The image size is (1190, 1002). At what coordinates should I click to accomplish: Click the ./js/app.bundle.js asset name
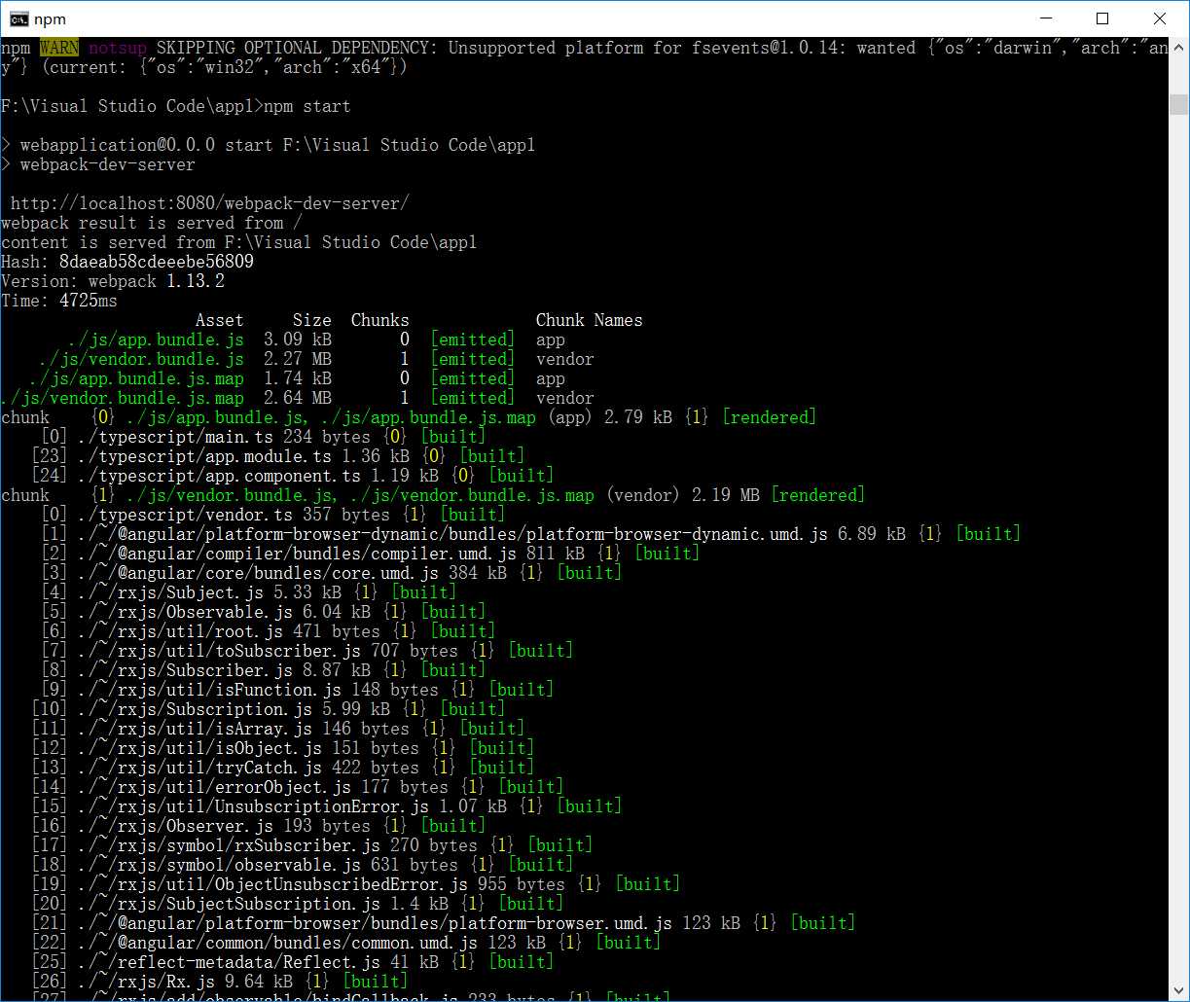click(156, 340)
